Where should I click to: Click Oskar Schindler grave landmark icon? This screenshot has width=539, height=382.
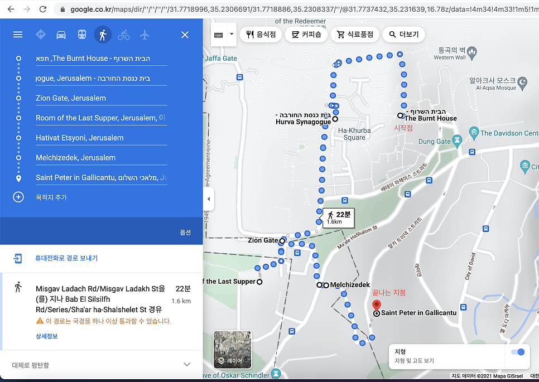click(276, 374)
